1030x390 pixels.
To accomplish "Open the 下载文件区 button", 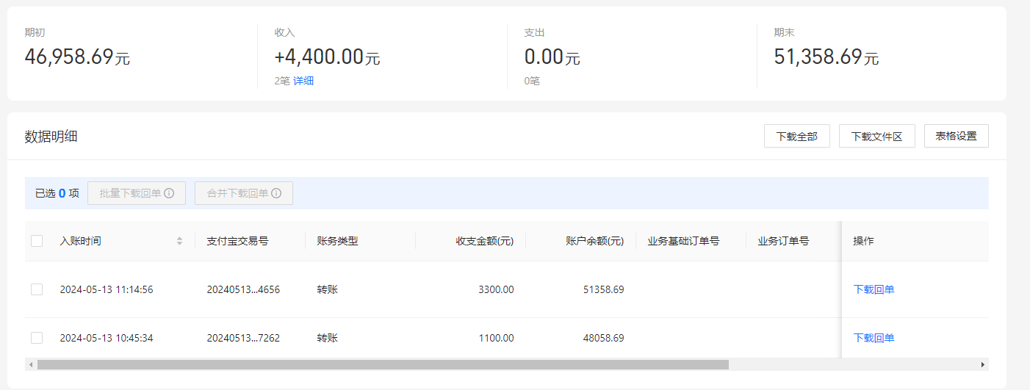I will [876, 136].
